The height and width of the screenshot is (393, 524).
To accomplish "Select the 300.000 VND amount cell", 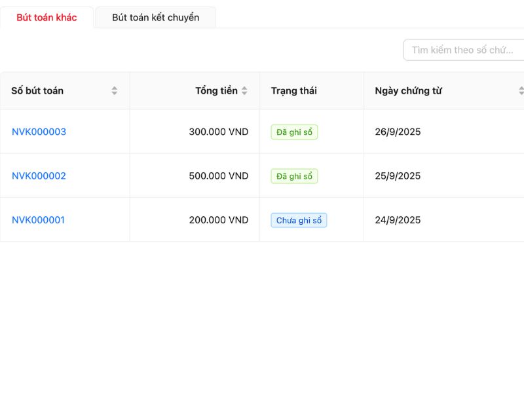I will [x=218, y=132].
